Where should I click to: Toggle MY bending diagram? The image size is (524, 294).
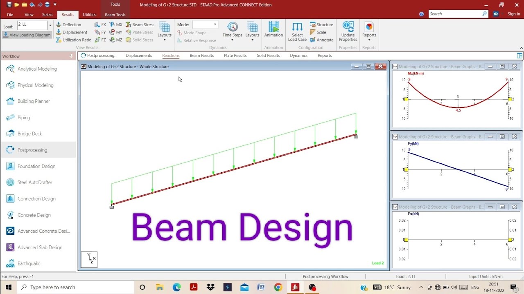pos(116,32)
